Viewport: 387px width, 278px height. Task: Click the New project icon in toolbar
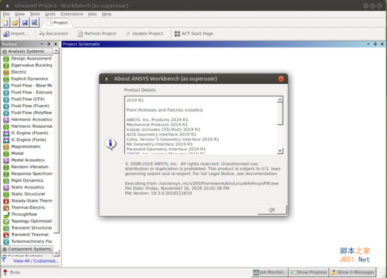tap(5, 23)
